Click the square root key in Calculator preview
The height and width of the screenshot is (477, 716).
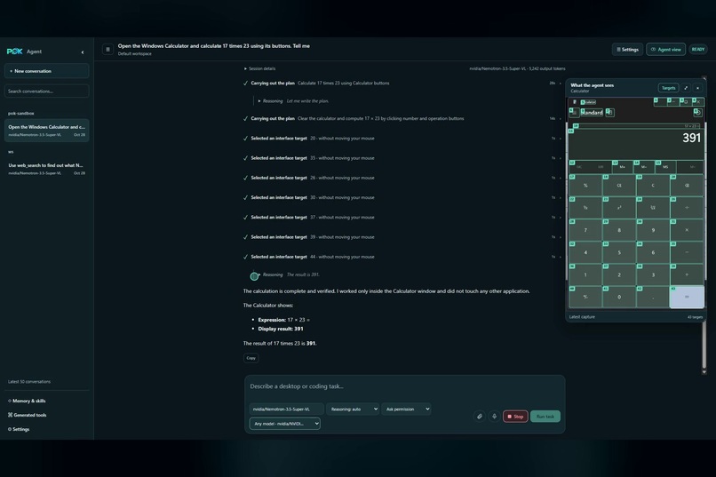tap(653, 208)
